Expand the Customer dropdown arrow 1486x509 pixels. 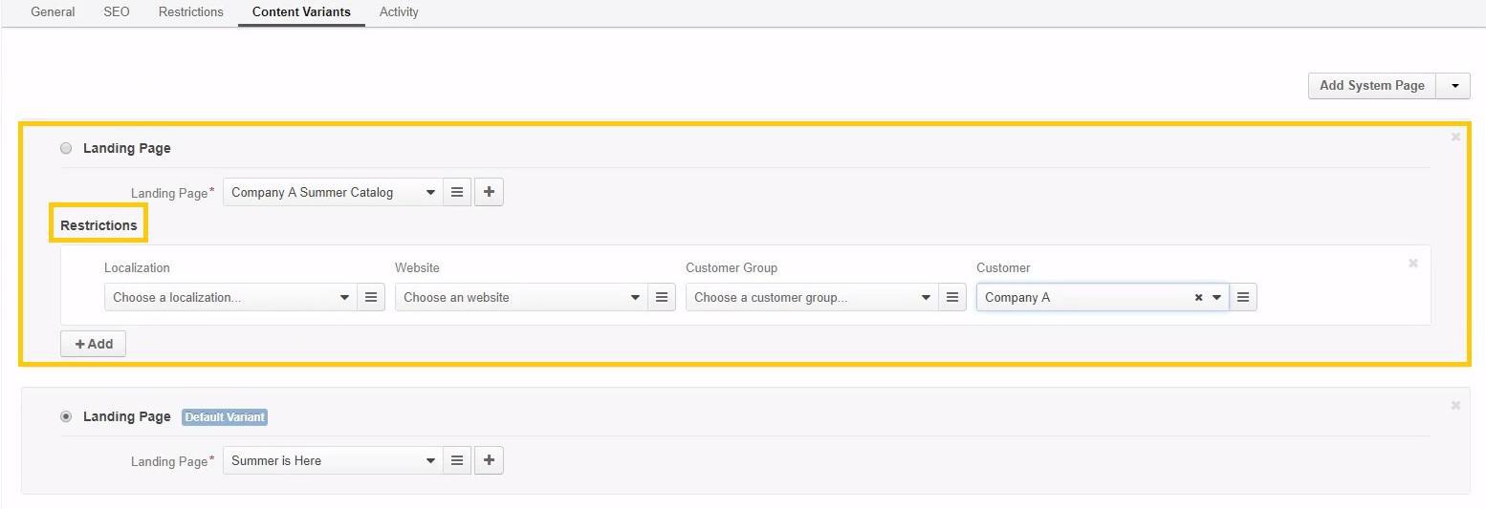tap(1216, 298)
